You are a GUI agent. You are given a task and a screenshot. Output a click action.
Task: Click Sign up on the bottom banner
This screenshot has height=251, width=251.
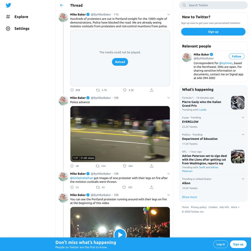(x=238, y=244)
